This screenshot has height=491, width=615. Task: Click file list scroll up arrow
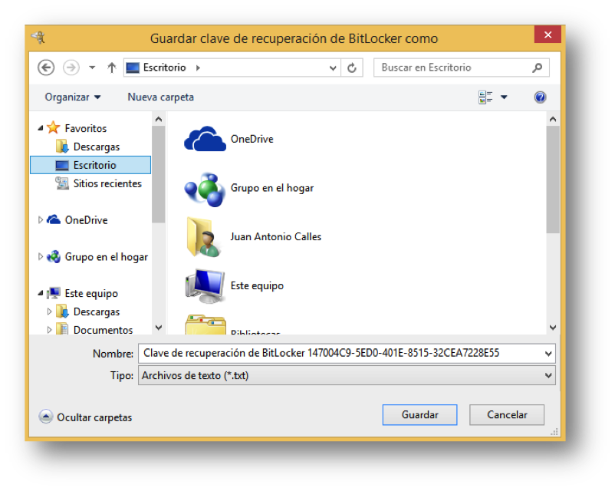553,119
